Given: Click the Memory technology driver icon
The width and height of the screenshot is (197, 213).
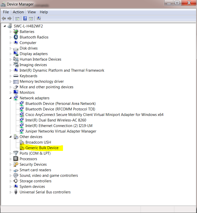Looking at the screenshot, I should (x=16, y=81).
